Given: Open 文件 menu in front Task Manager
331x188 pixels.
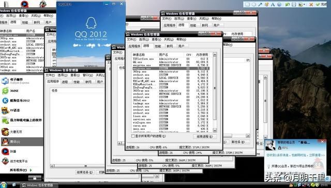Looking at the screenshot, I should click(131, 39).
